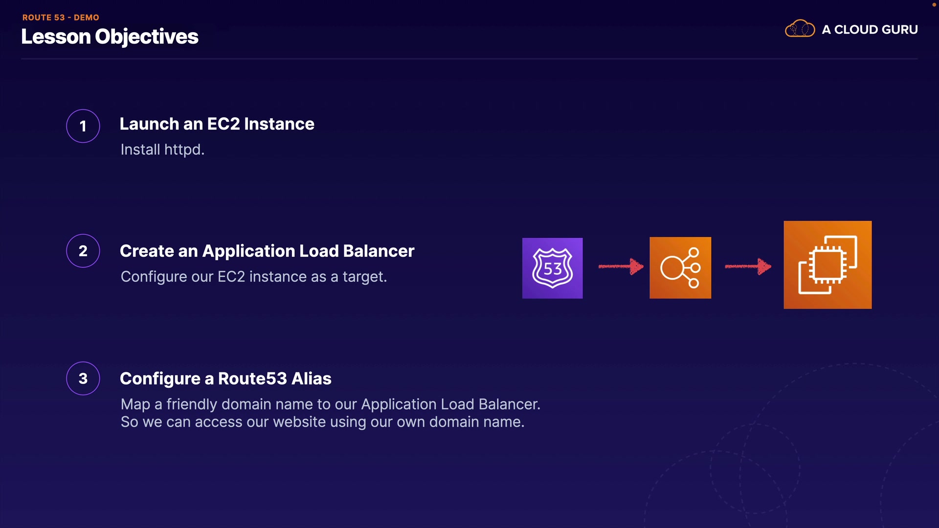This screenshot has height=528, width=939.
Task: Click the 'Lesson Objectives' title
Action: tap(110, 37)
